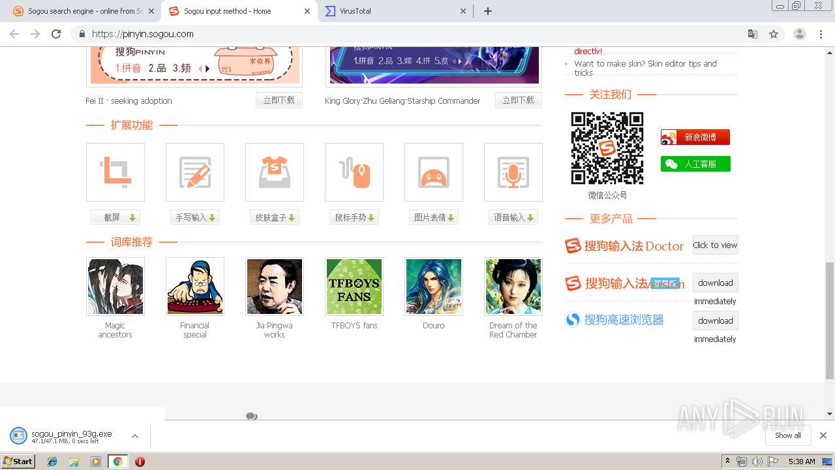Select the Sogou input method Home tab

[238, 11]
